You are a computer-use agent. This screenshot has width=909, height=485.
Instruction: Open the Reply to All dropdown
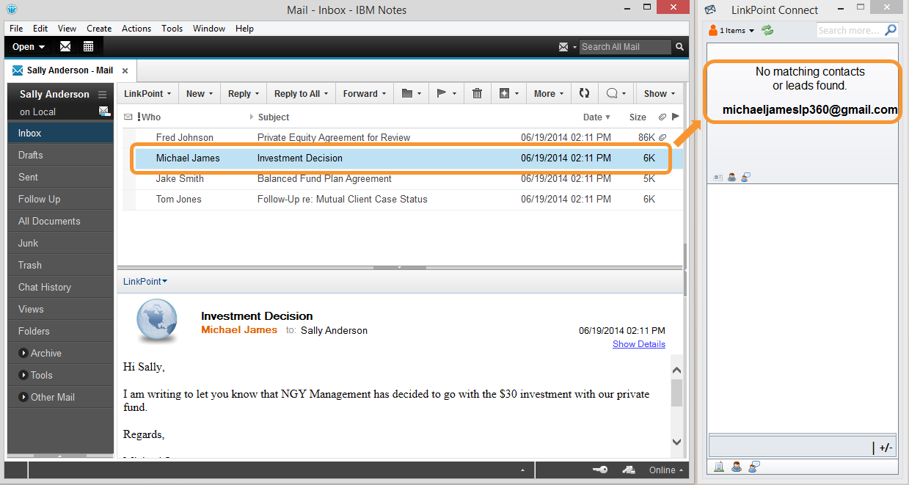click(x=302, y=93)
